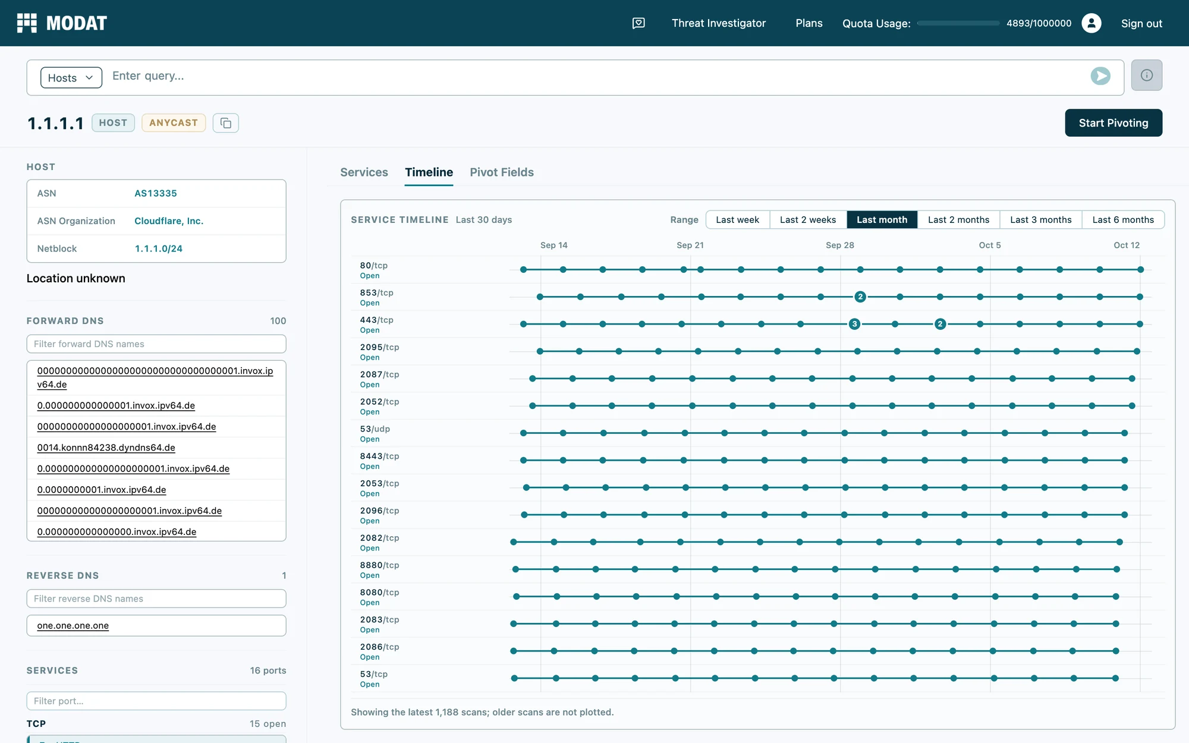Focus the Filter reverse DNS names field
Image resolution: width=1189 pixels, height=743 pixels.
click(156, 599)
